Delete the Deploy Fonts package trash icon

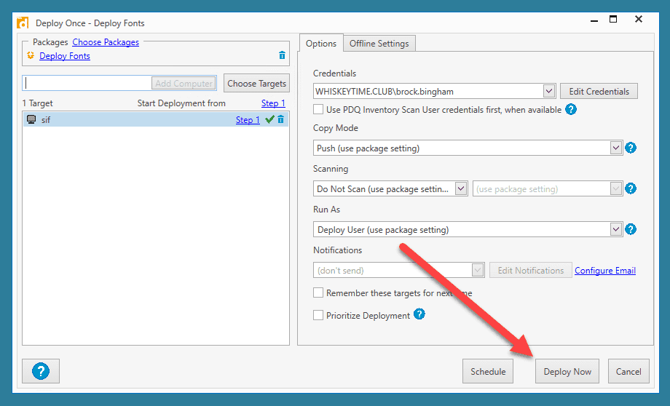282,55
